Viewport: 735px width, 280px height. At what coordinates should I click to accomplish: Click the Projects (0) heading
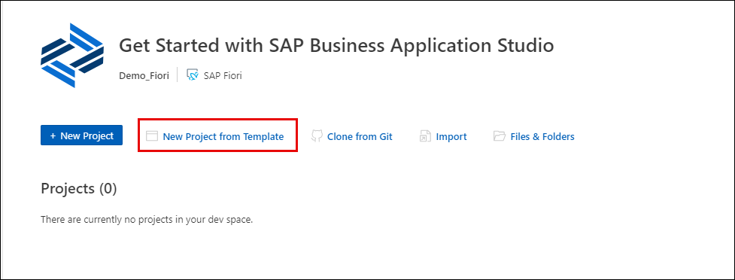(x=79, y=188)
